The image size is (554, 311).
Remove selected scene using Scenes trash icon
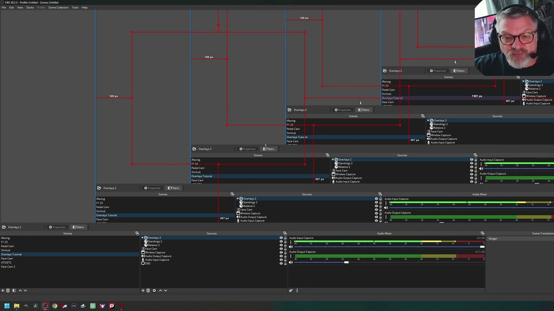[8, 291]
